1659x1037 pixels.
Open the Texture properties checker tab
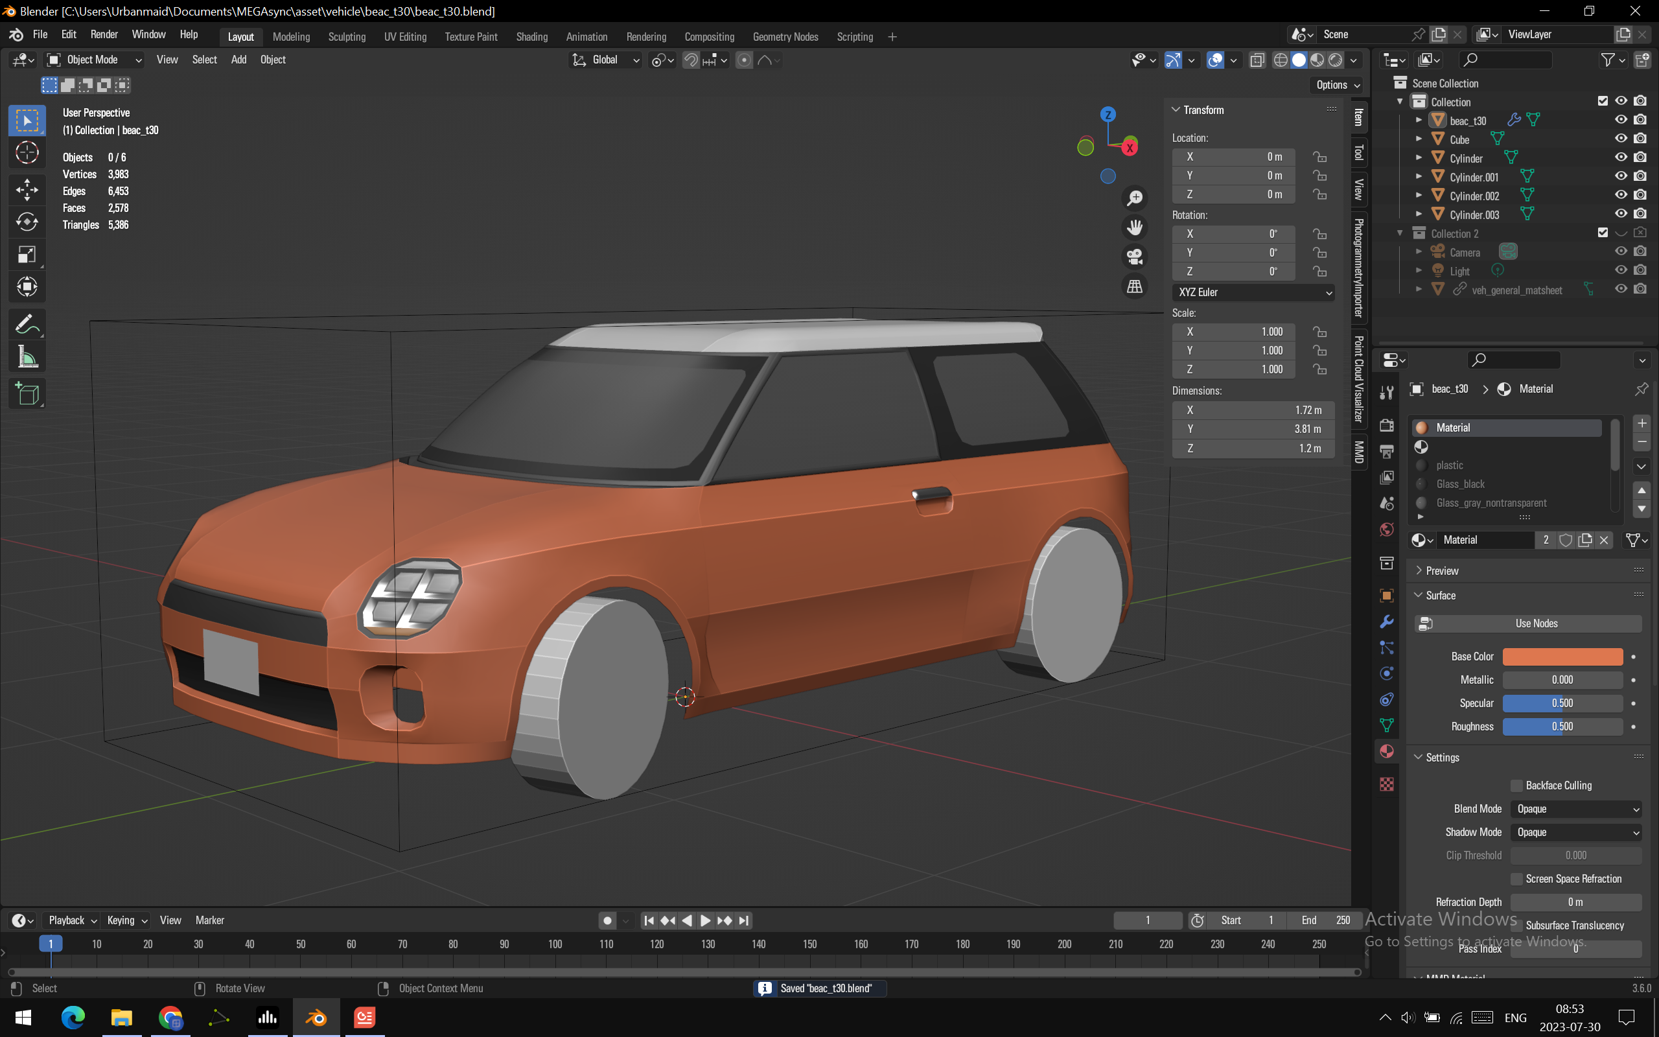[1386, 784]
